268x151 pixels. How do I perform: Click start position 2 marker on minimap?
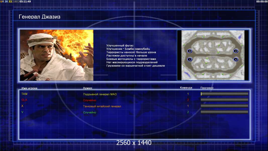236,51
